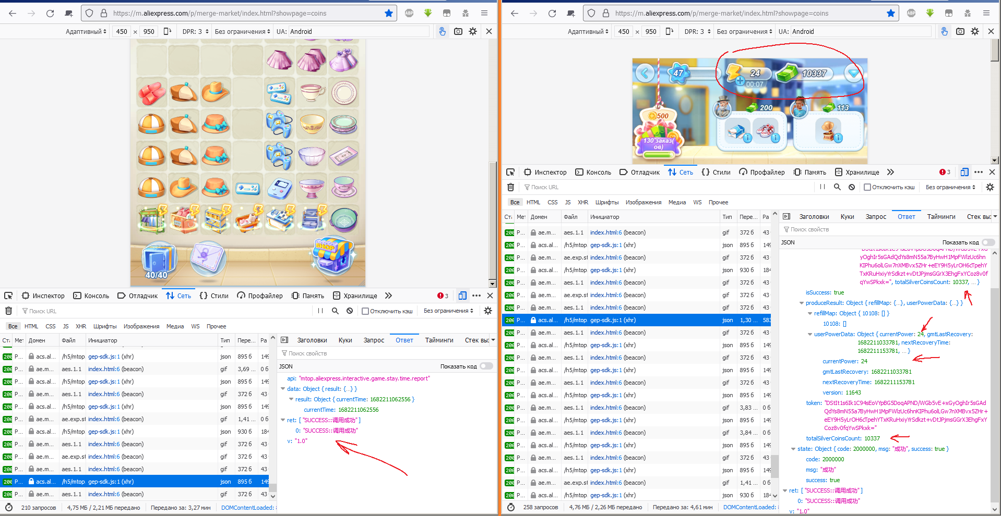Rotate the viewport in the left responsive toolbar

[167, 31]
